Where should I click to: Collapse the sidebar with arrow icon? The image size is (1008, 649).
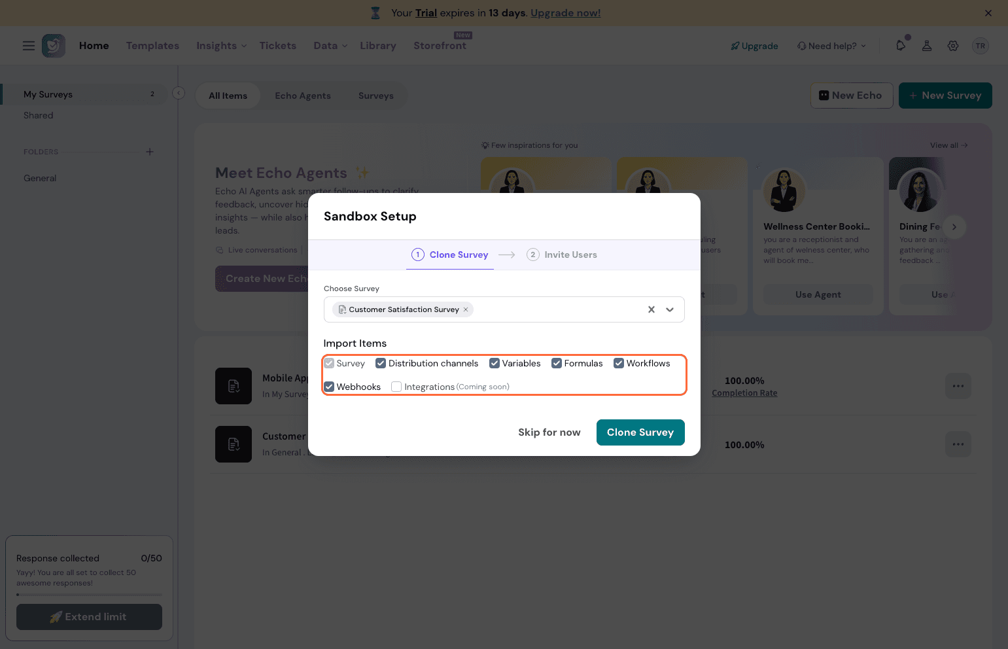pyautogui.click(x=179, y=93)
